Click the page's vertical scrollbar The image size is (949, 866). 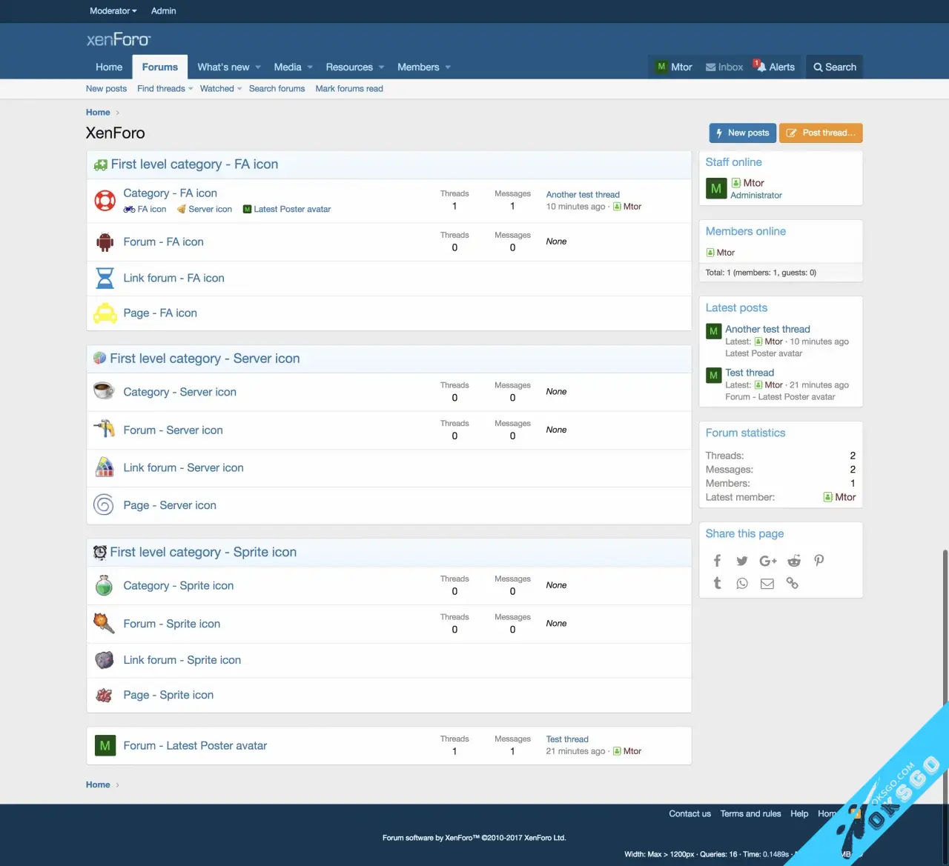(945, 630)
